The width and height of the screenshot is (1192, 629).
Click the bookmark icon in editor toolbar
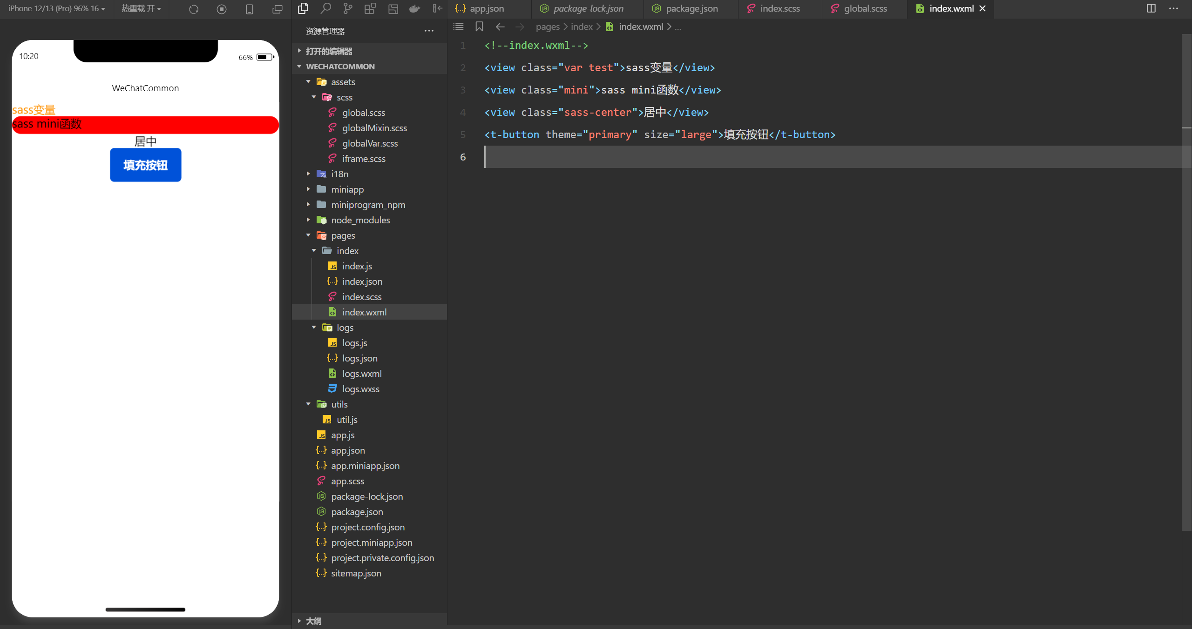[x=479, y=27]
